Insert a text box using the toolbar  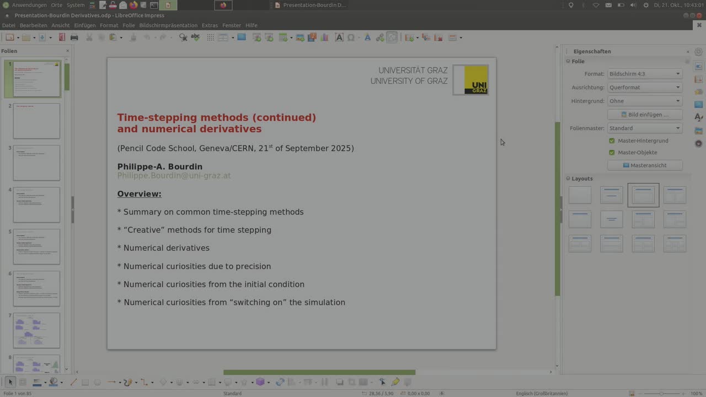[339, 37]
